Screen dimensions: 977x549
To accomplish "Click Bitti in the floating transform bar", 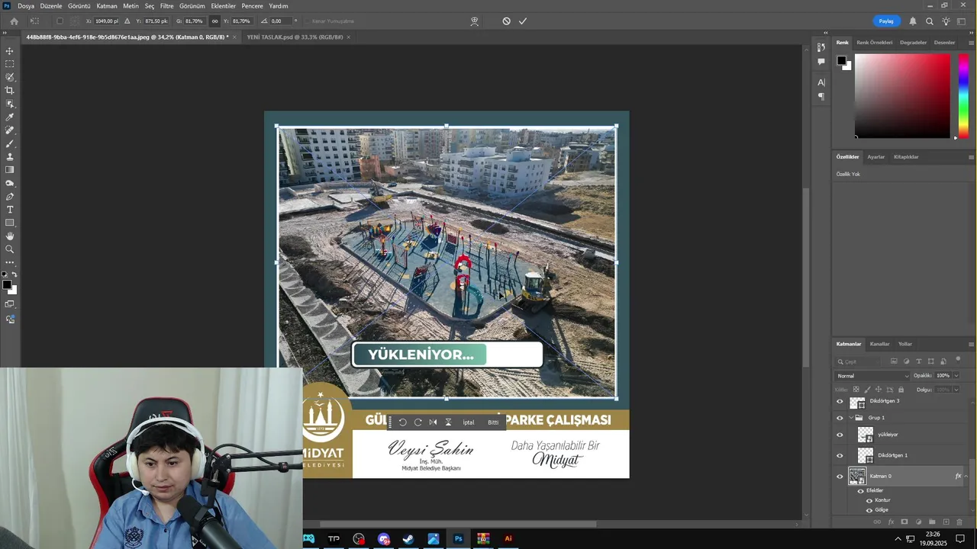I will click(x=493, y=422).
